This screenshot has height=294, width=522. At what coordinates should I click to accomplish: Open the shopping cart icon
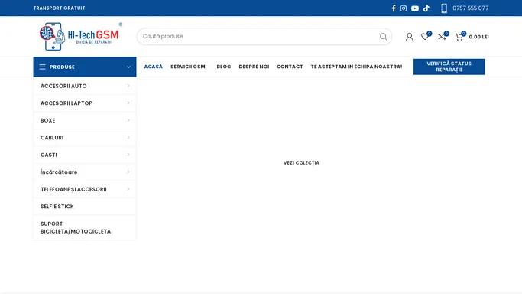(x=460, y=36)
